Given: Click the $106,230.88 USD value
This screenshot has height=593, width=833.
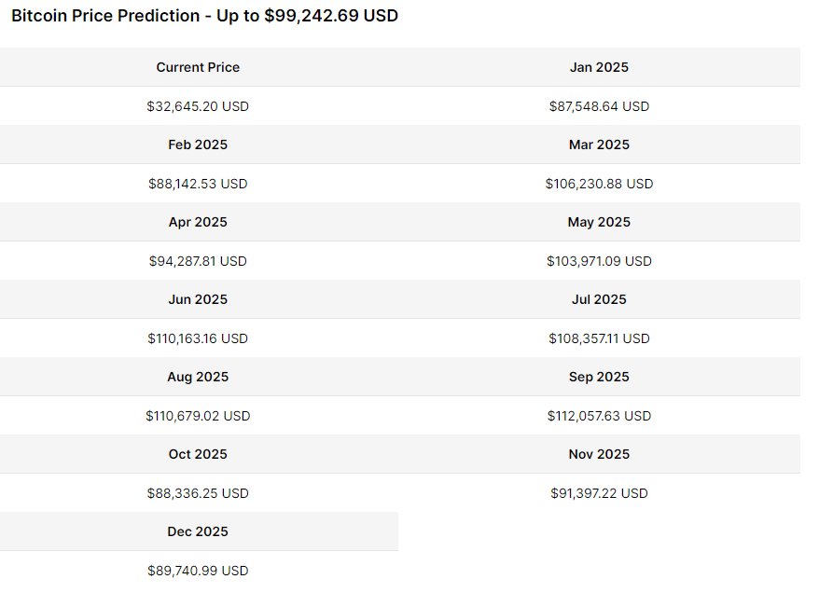Looking at the screenshot, I should pyautogui.click(x=599, y=184).
